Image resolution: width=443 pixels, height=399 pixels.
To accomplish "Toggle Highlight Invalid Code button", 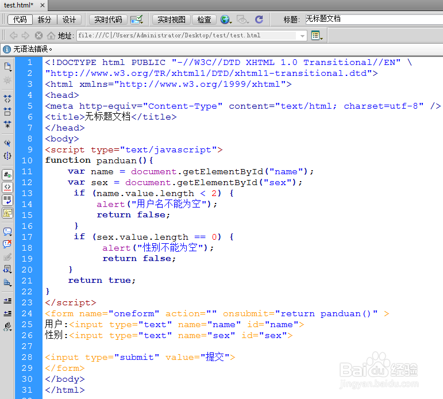I will pos(7,187).
